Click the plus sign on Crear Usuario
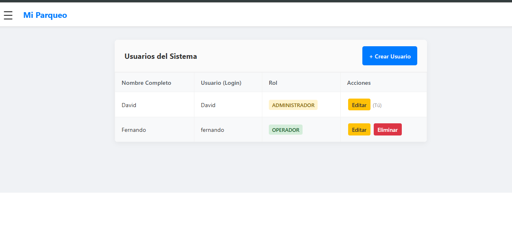Image resolution: width=512 pixels, height=230 pixels. pos(371,56)
